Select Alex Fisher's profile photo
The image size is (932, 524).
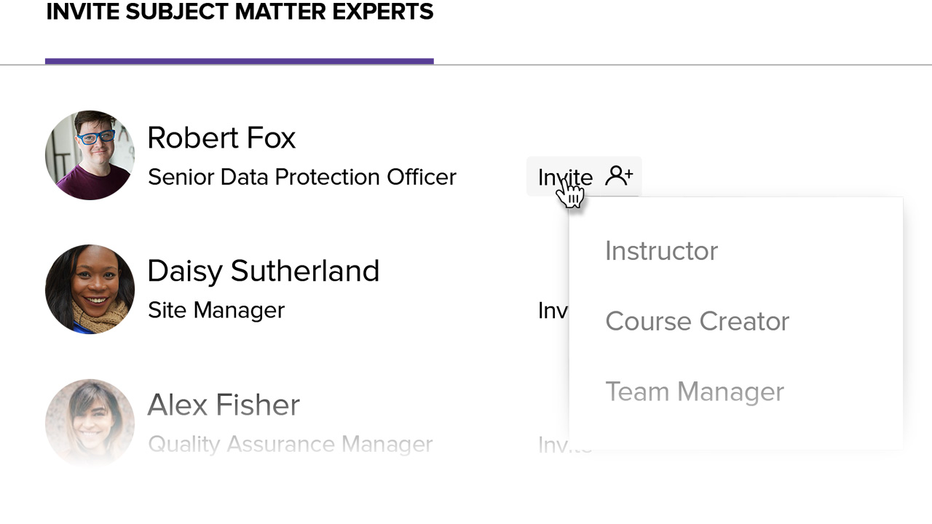(x=90, y=423)
